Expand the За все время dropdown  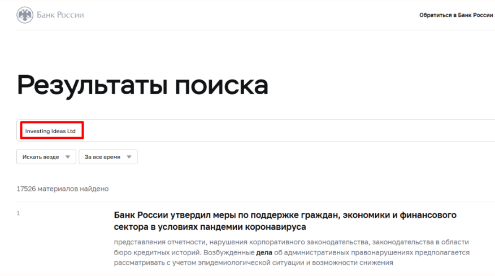[108, 157]
